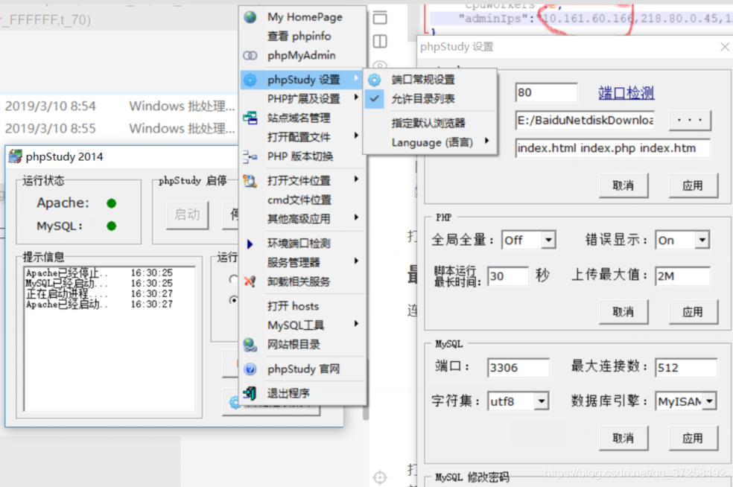Select the lower selected radio button under 运行

click(233, 299)
